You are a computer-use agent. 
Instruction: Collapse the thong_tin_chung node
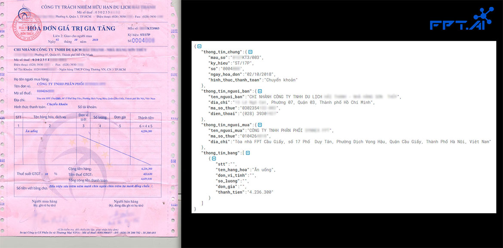tap(250, 52)
